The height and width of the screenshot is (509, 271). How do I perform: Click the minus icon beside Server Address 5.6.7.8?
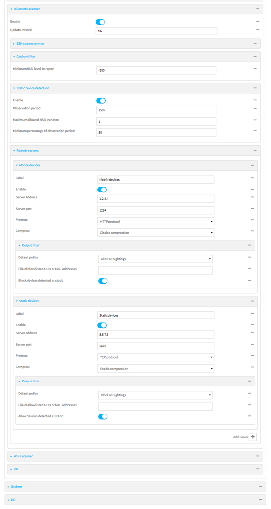pyautogui.click(x=252, y=333)
